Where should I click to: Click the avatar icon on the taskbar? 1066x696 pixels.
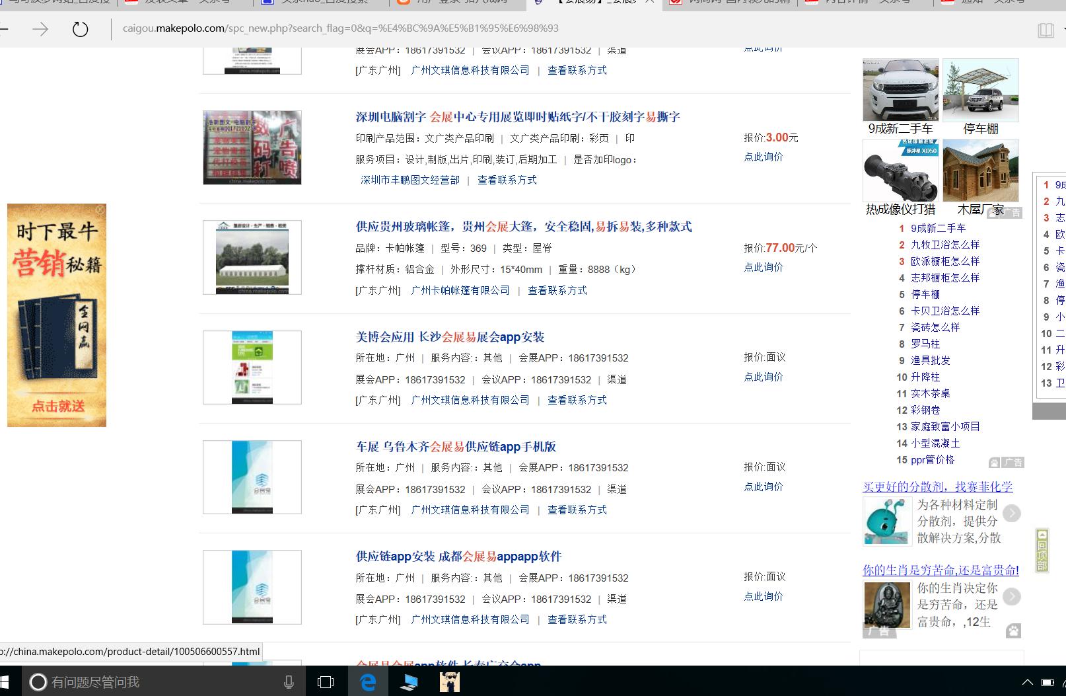coord(450,681)
